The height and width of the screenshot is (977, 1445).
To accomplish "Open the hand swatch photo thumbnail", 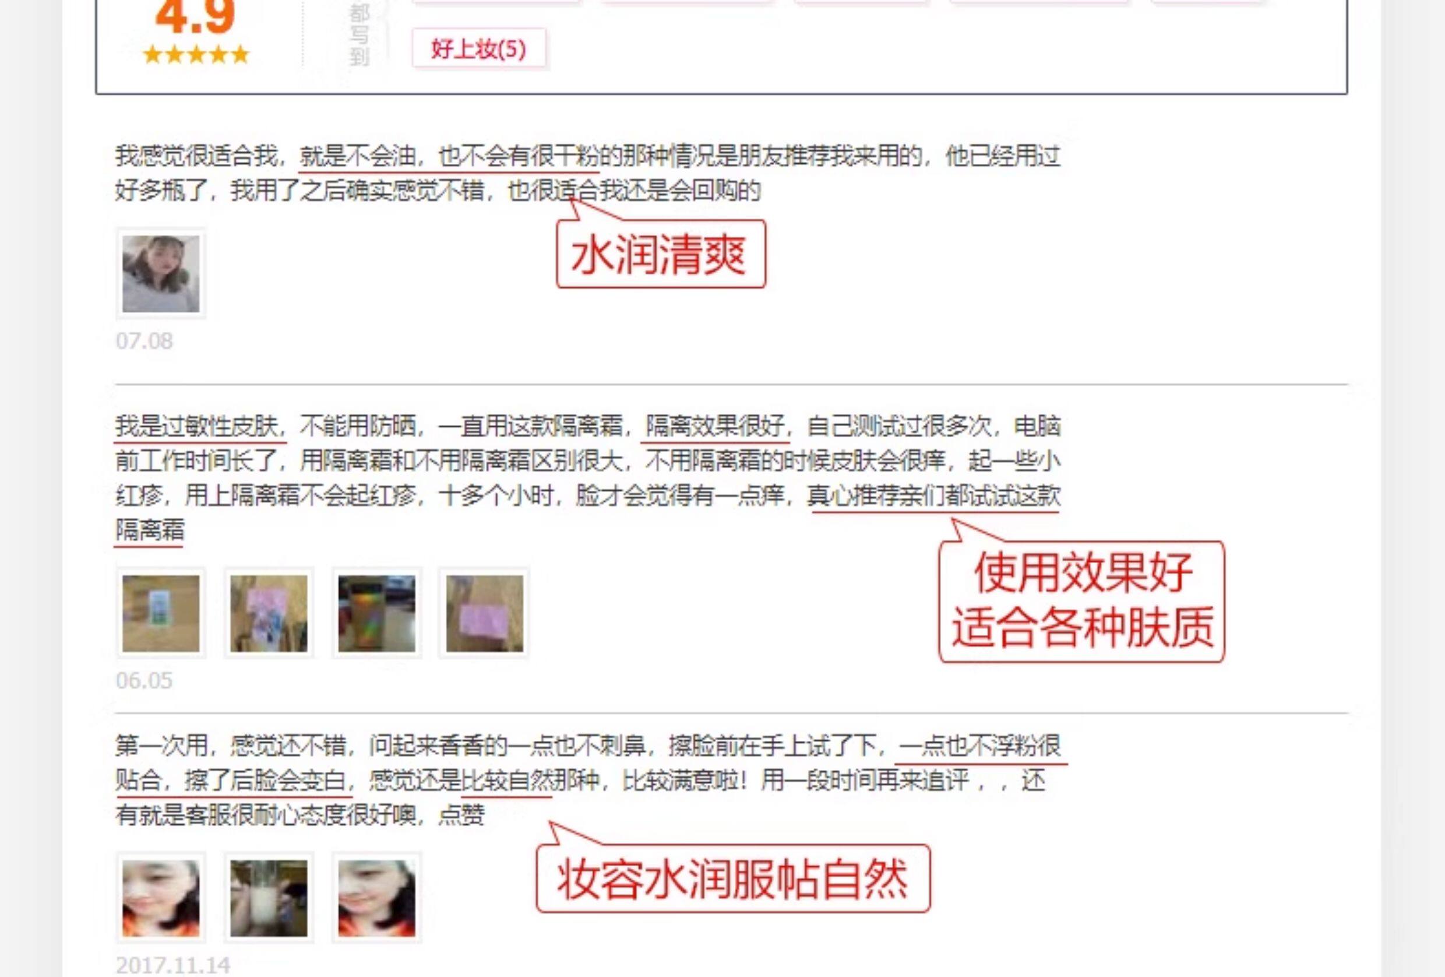I will tap(269, 898).
